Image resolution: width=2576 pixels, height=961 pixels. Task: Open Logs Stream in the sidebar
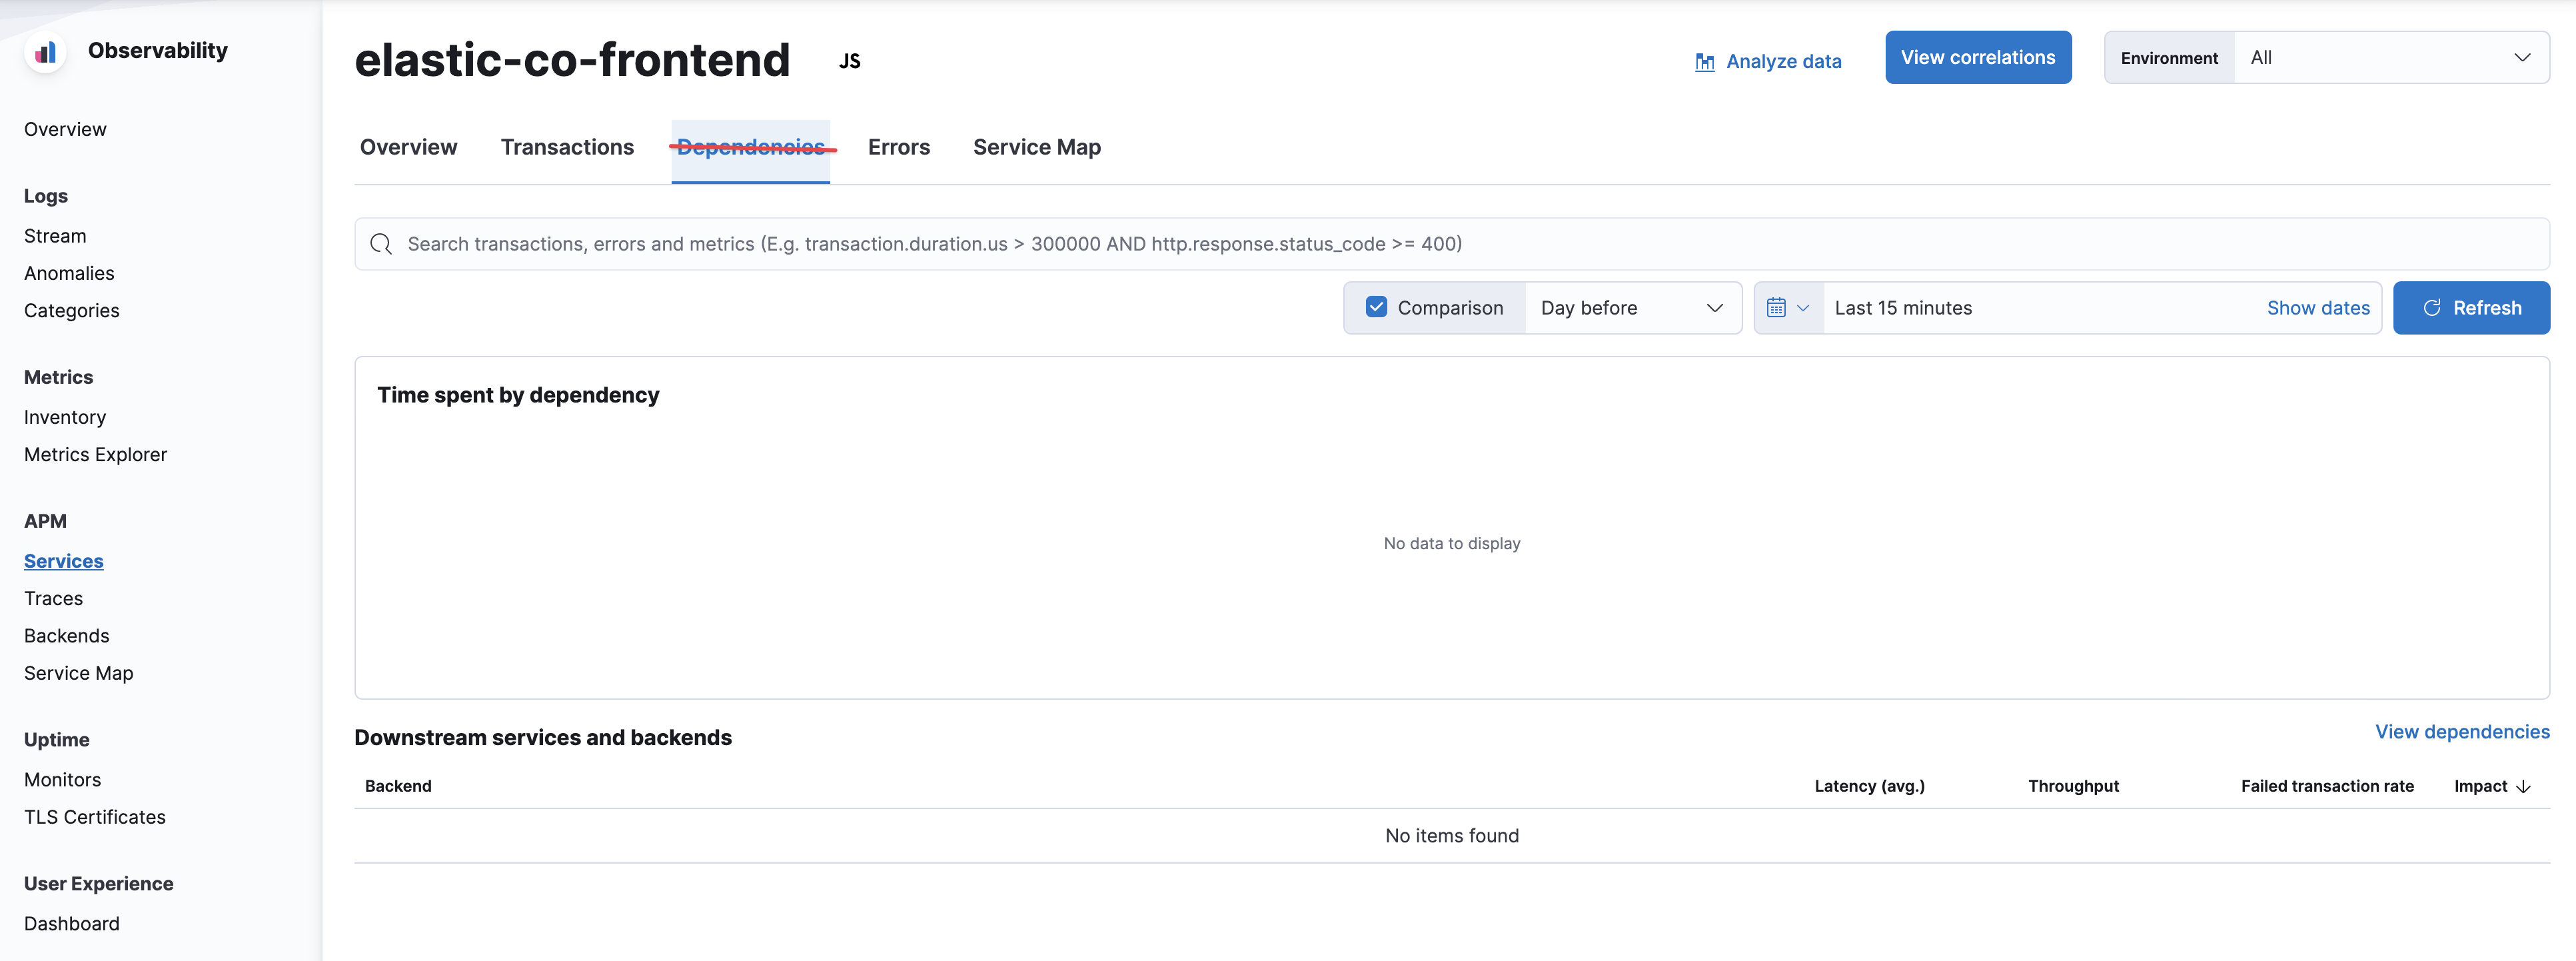pyautogui.click(x=55, y=236)
